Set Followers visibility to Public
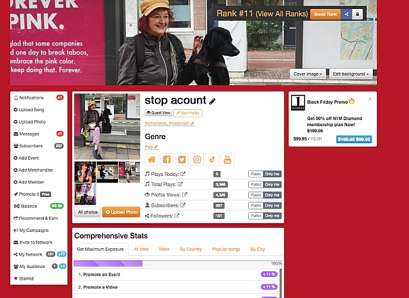409x298 pixels. coord(256,215)
